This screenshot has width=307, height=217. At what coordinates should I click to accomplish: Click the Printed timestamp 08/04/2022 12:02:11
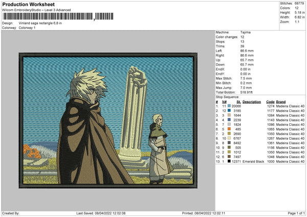(x=210, y=213)
